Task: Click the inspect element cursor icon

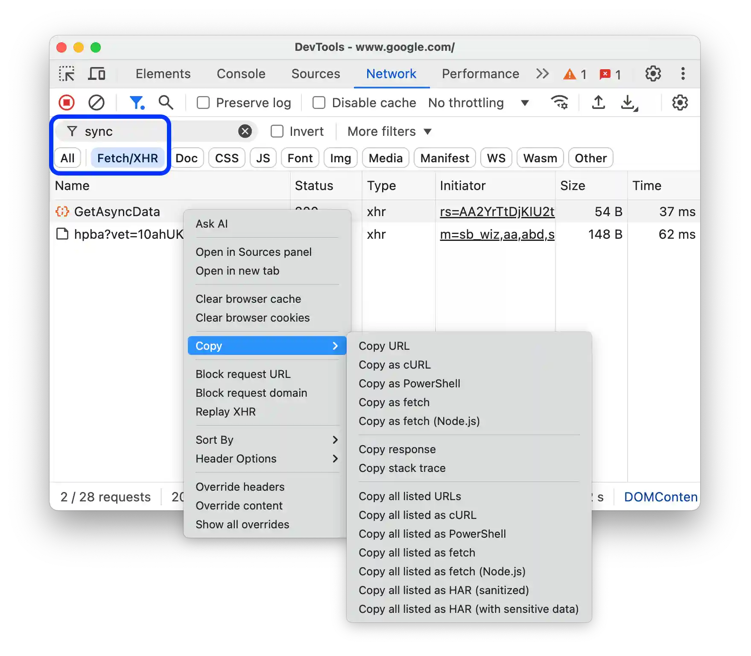Action: coord(67,73)
